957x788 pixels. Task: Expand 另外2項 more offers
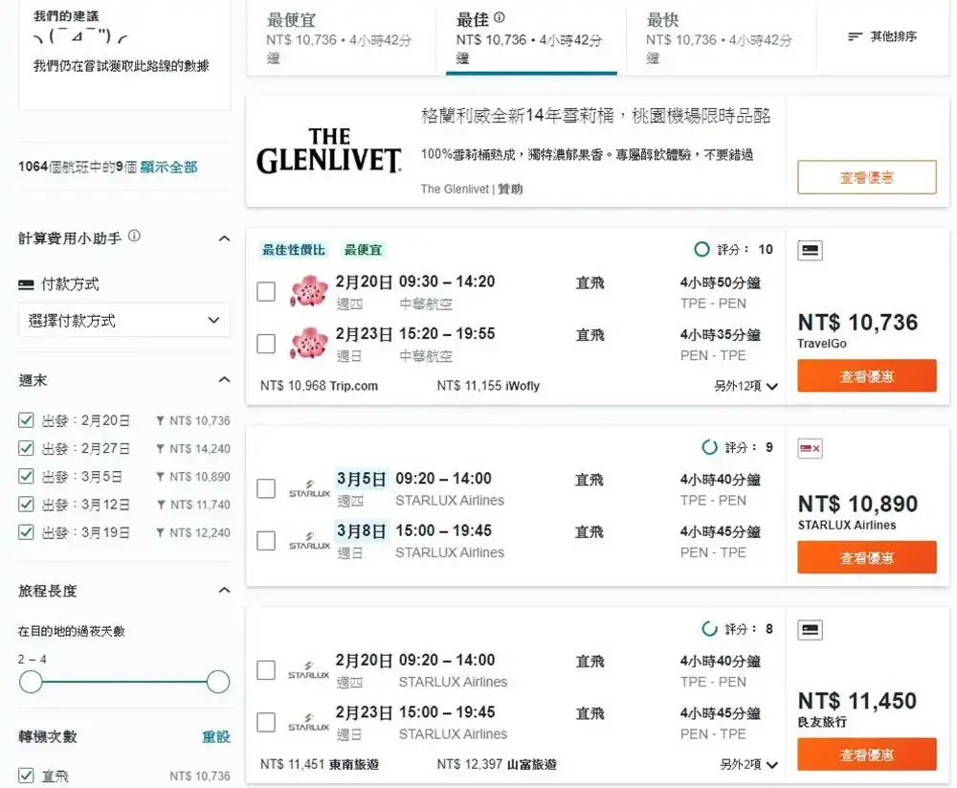click(x=748, y=765)
